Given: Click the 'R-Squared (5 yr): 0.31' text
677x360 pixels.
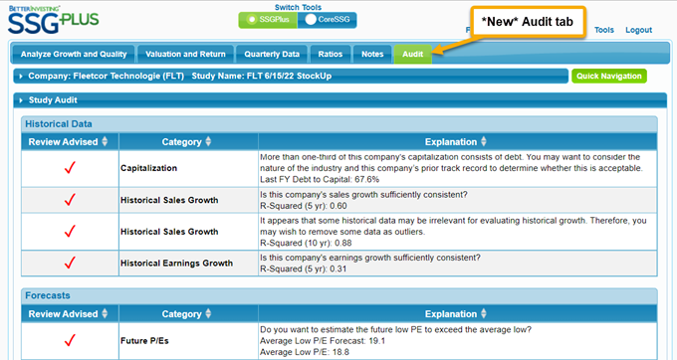Looking at the screenshot, I should [303, 270].
